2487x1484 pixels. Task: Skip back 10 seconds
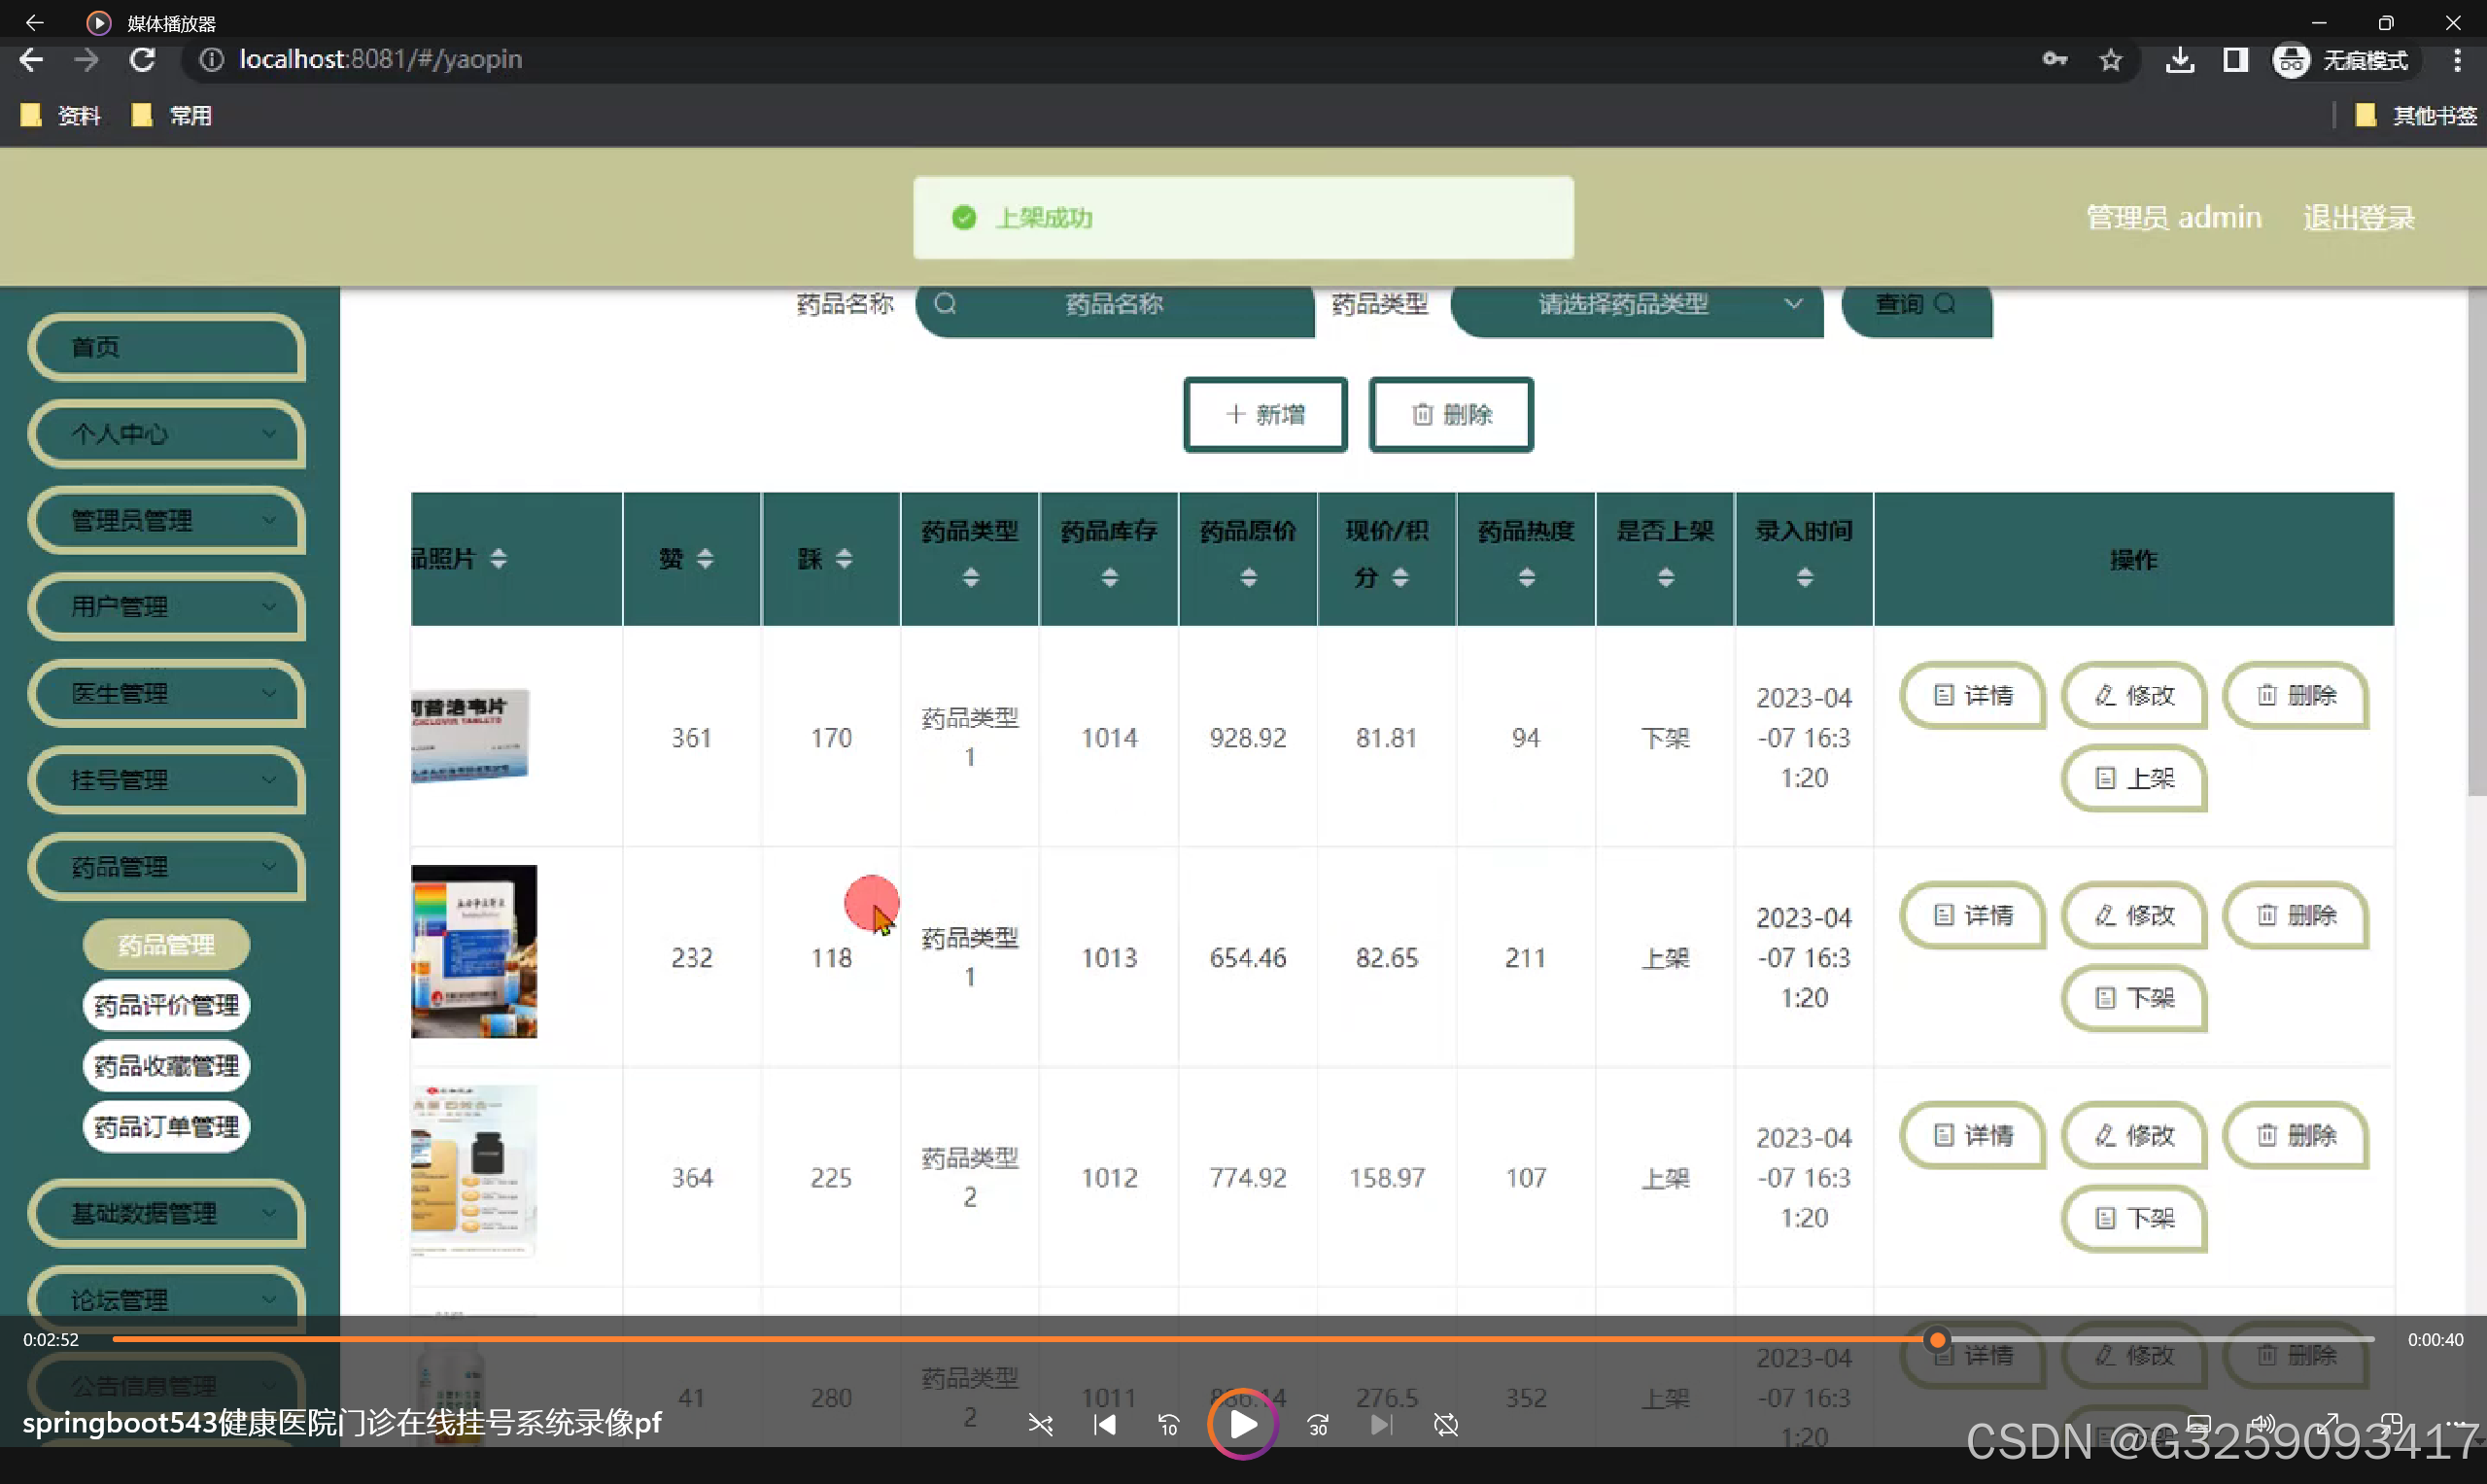(x=1168, y=1424)
